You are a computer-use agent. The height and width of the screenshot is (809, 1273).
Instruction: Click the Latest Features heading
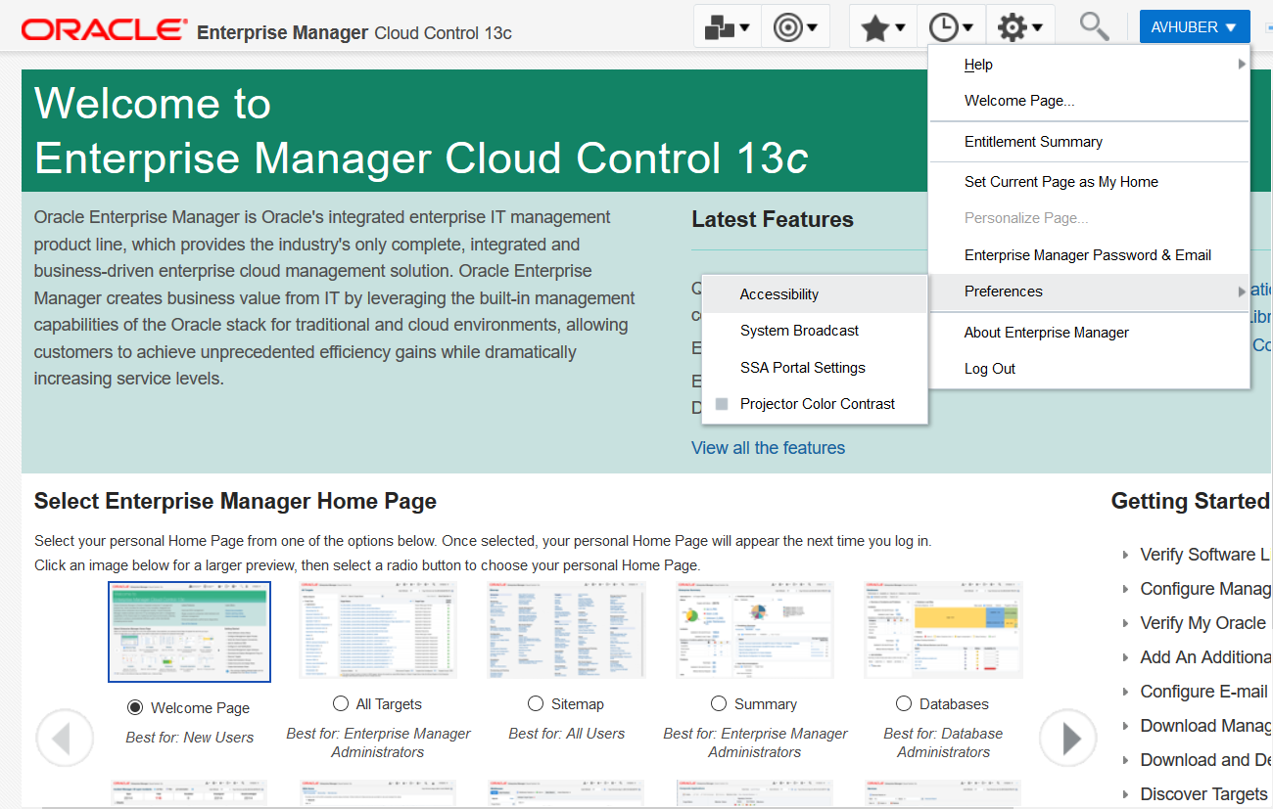tap(773, 220)
